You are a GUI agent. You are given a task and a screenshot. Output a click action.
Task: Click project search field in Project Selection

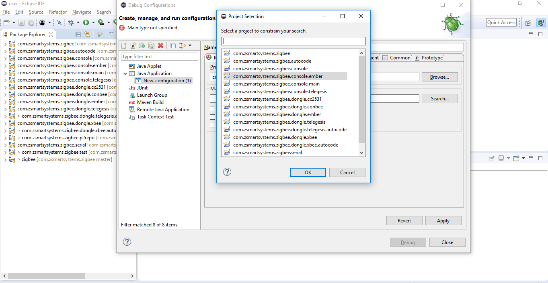[x=293, y=41]
